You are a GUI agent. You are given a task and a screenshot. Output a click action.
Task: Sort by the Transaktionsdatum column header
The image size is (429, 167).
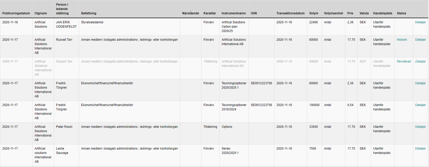point(290,13)
